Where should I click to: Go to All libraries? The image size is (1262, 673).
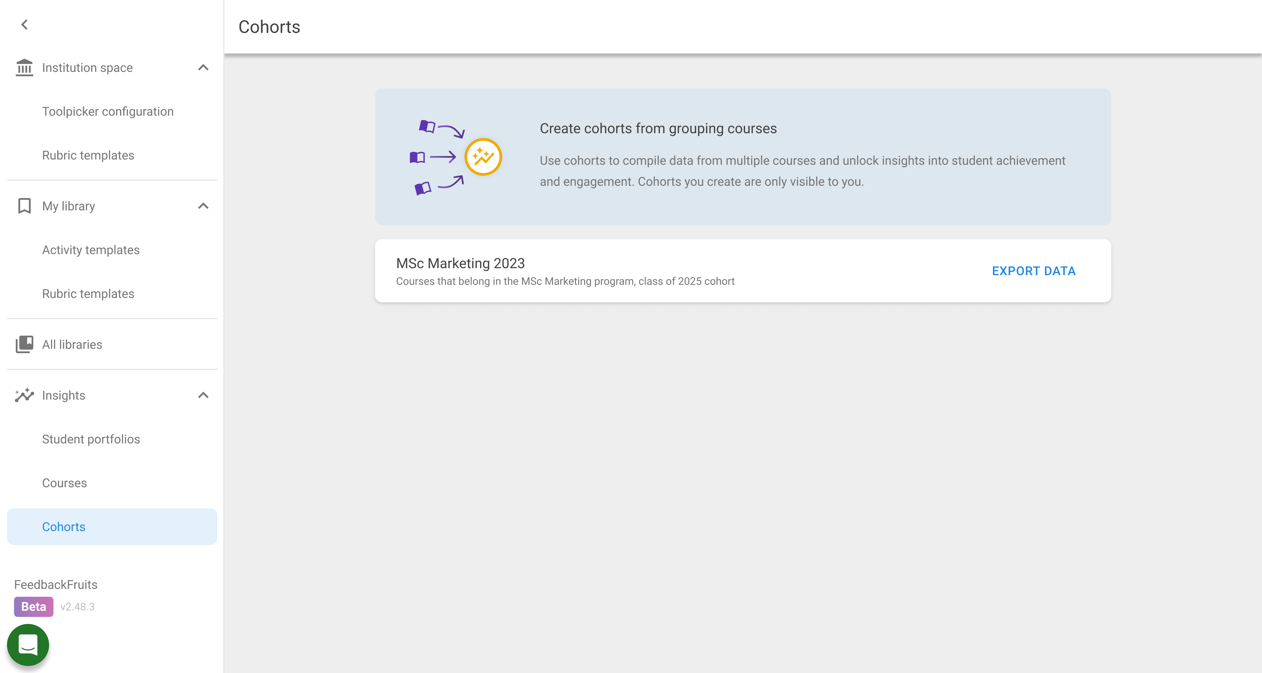(112, 344)
